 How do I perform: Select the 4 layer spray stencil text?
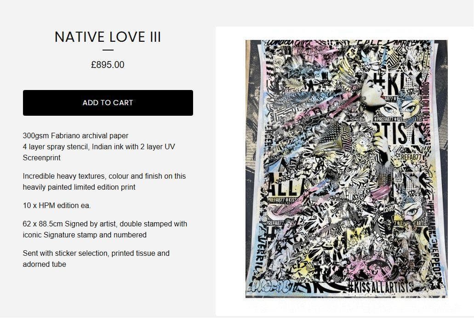point(99,152)
